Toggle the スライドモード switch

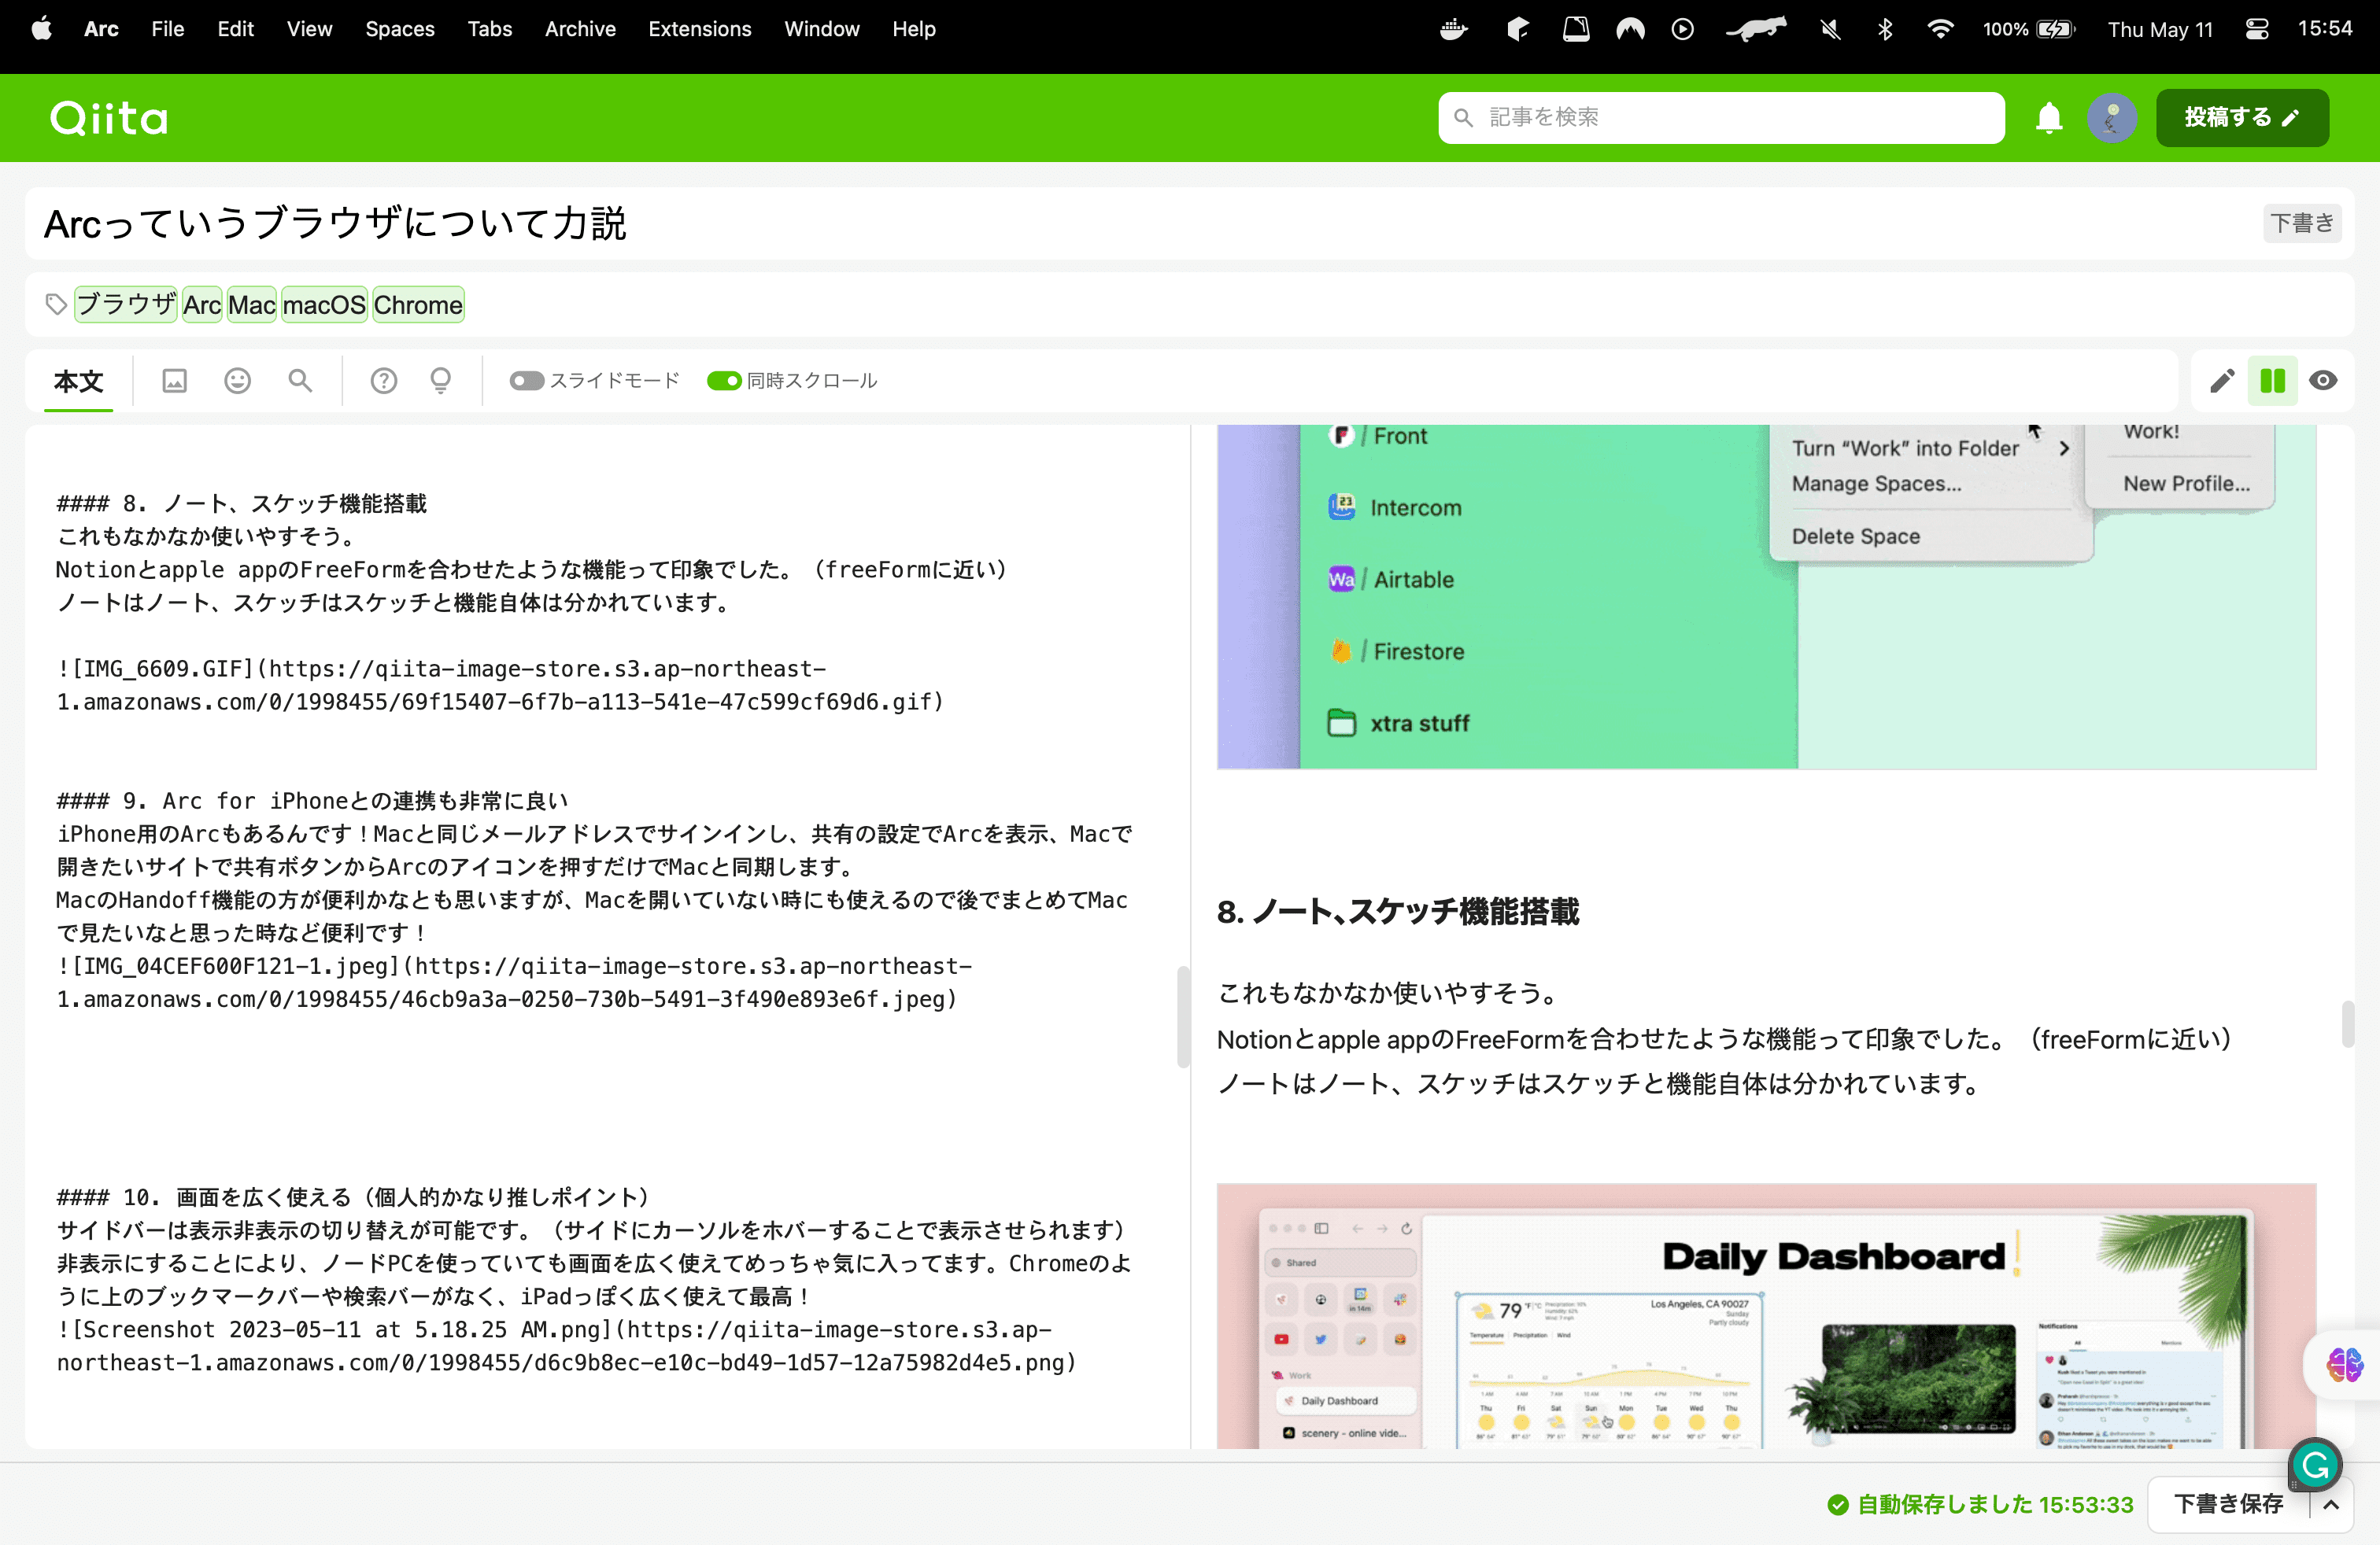point(526,381)
